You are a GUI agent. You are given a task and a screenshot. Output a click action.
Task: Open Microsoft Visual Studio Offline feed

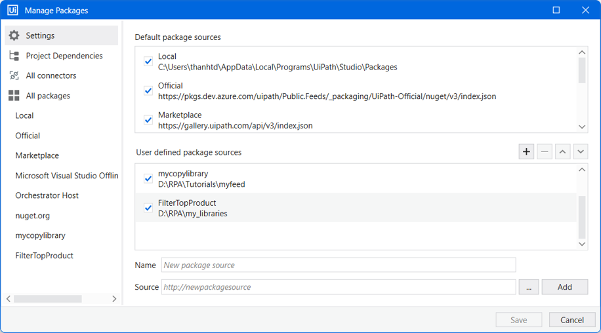[x=67, y=176]
